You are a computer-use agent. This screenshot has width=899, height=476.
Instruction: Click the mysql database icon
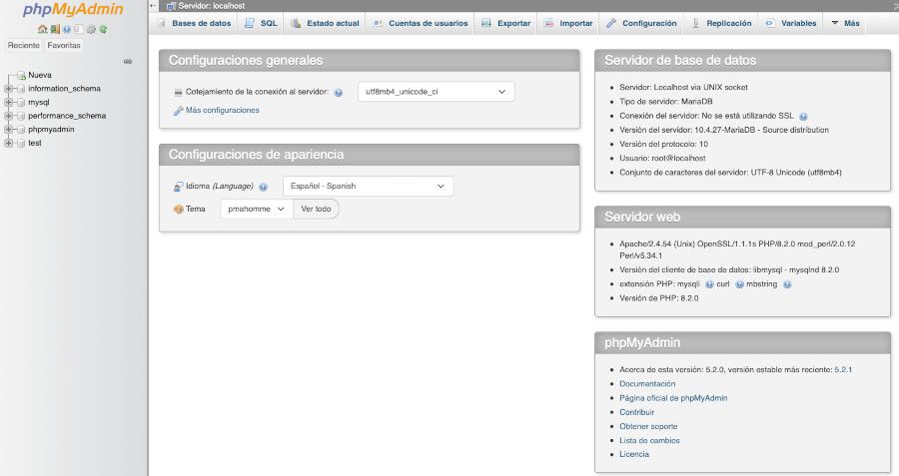coord(21,103)
